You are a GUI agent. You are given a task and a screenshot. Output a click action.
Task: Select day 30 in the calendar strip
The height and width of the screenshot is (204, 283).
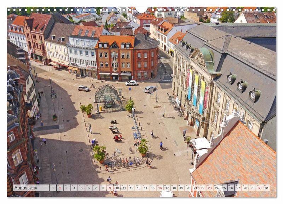tap(259, 188)
